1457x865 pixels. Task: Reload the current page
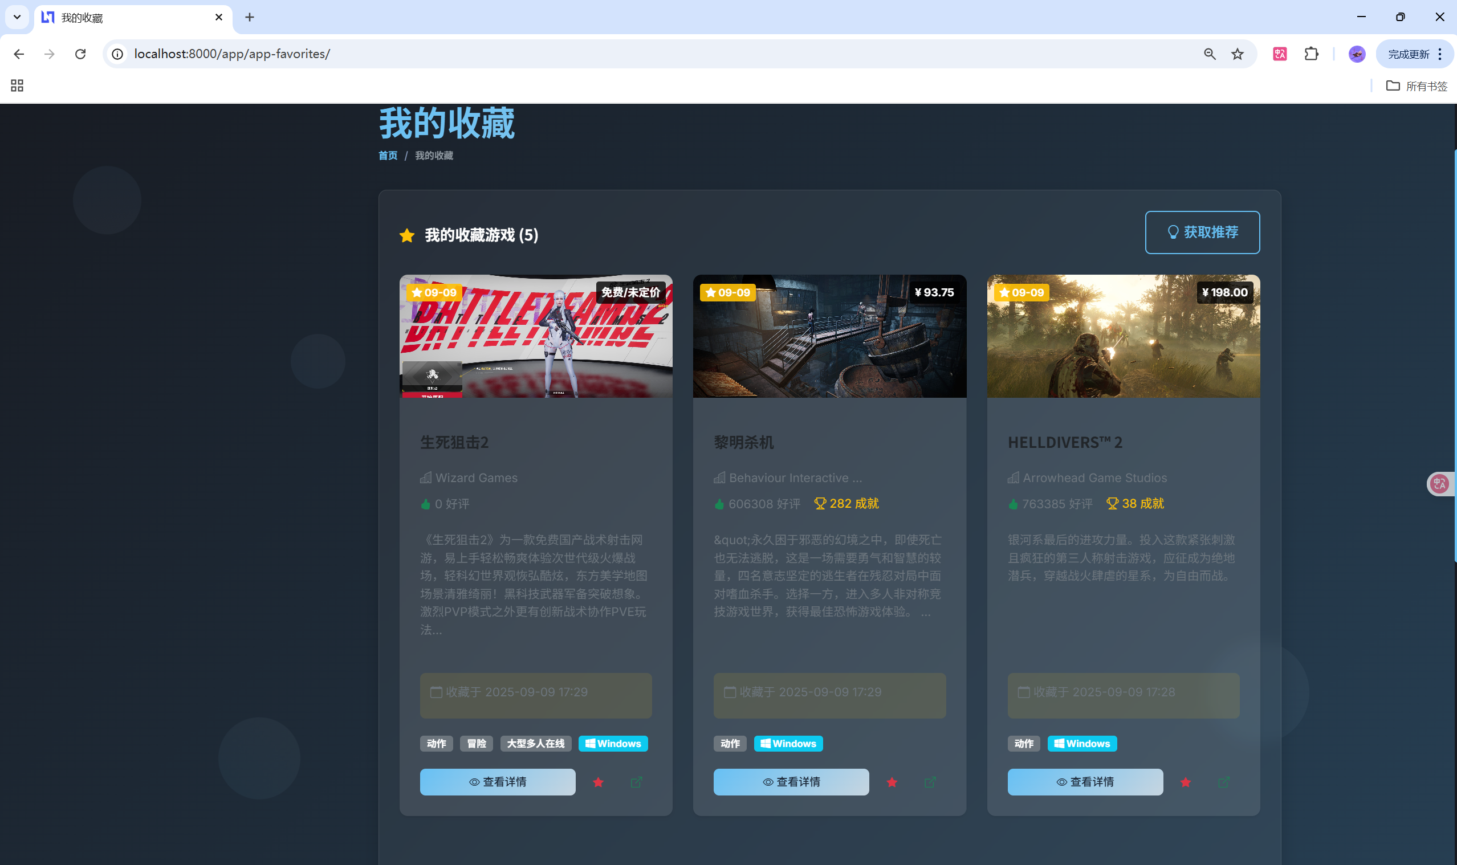pyautogui.click(x=80, y=54)
